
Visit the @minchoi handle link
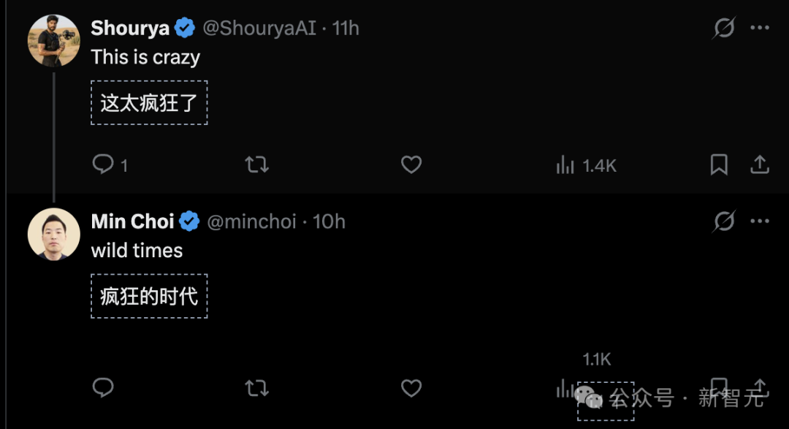point(252,221)
